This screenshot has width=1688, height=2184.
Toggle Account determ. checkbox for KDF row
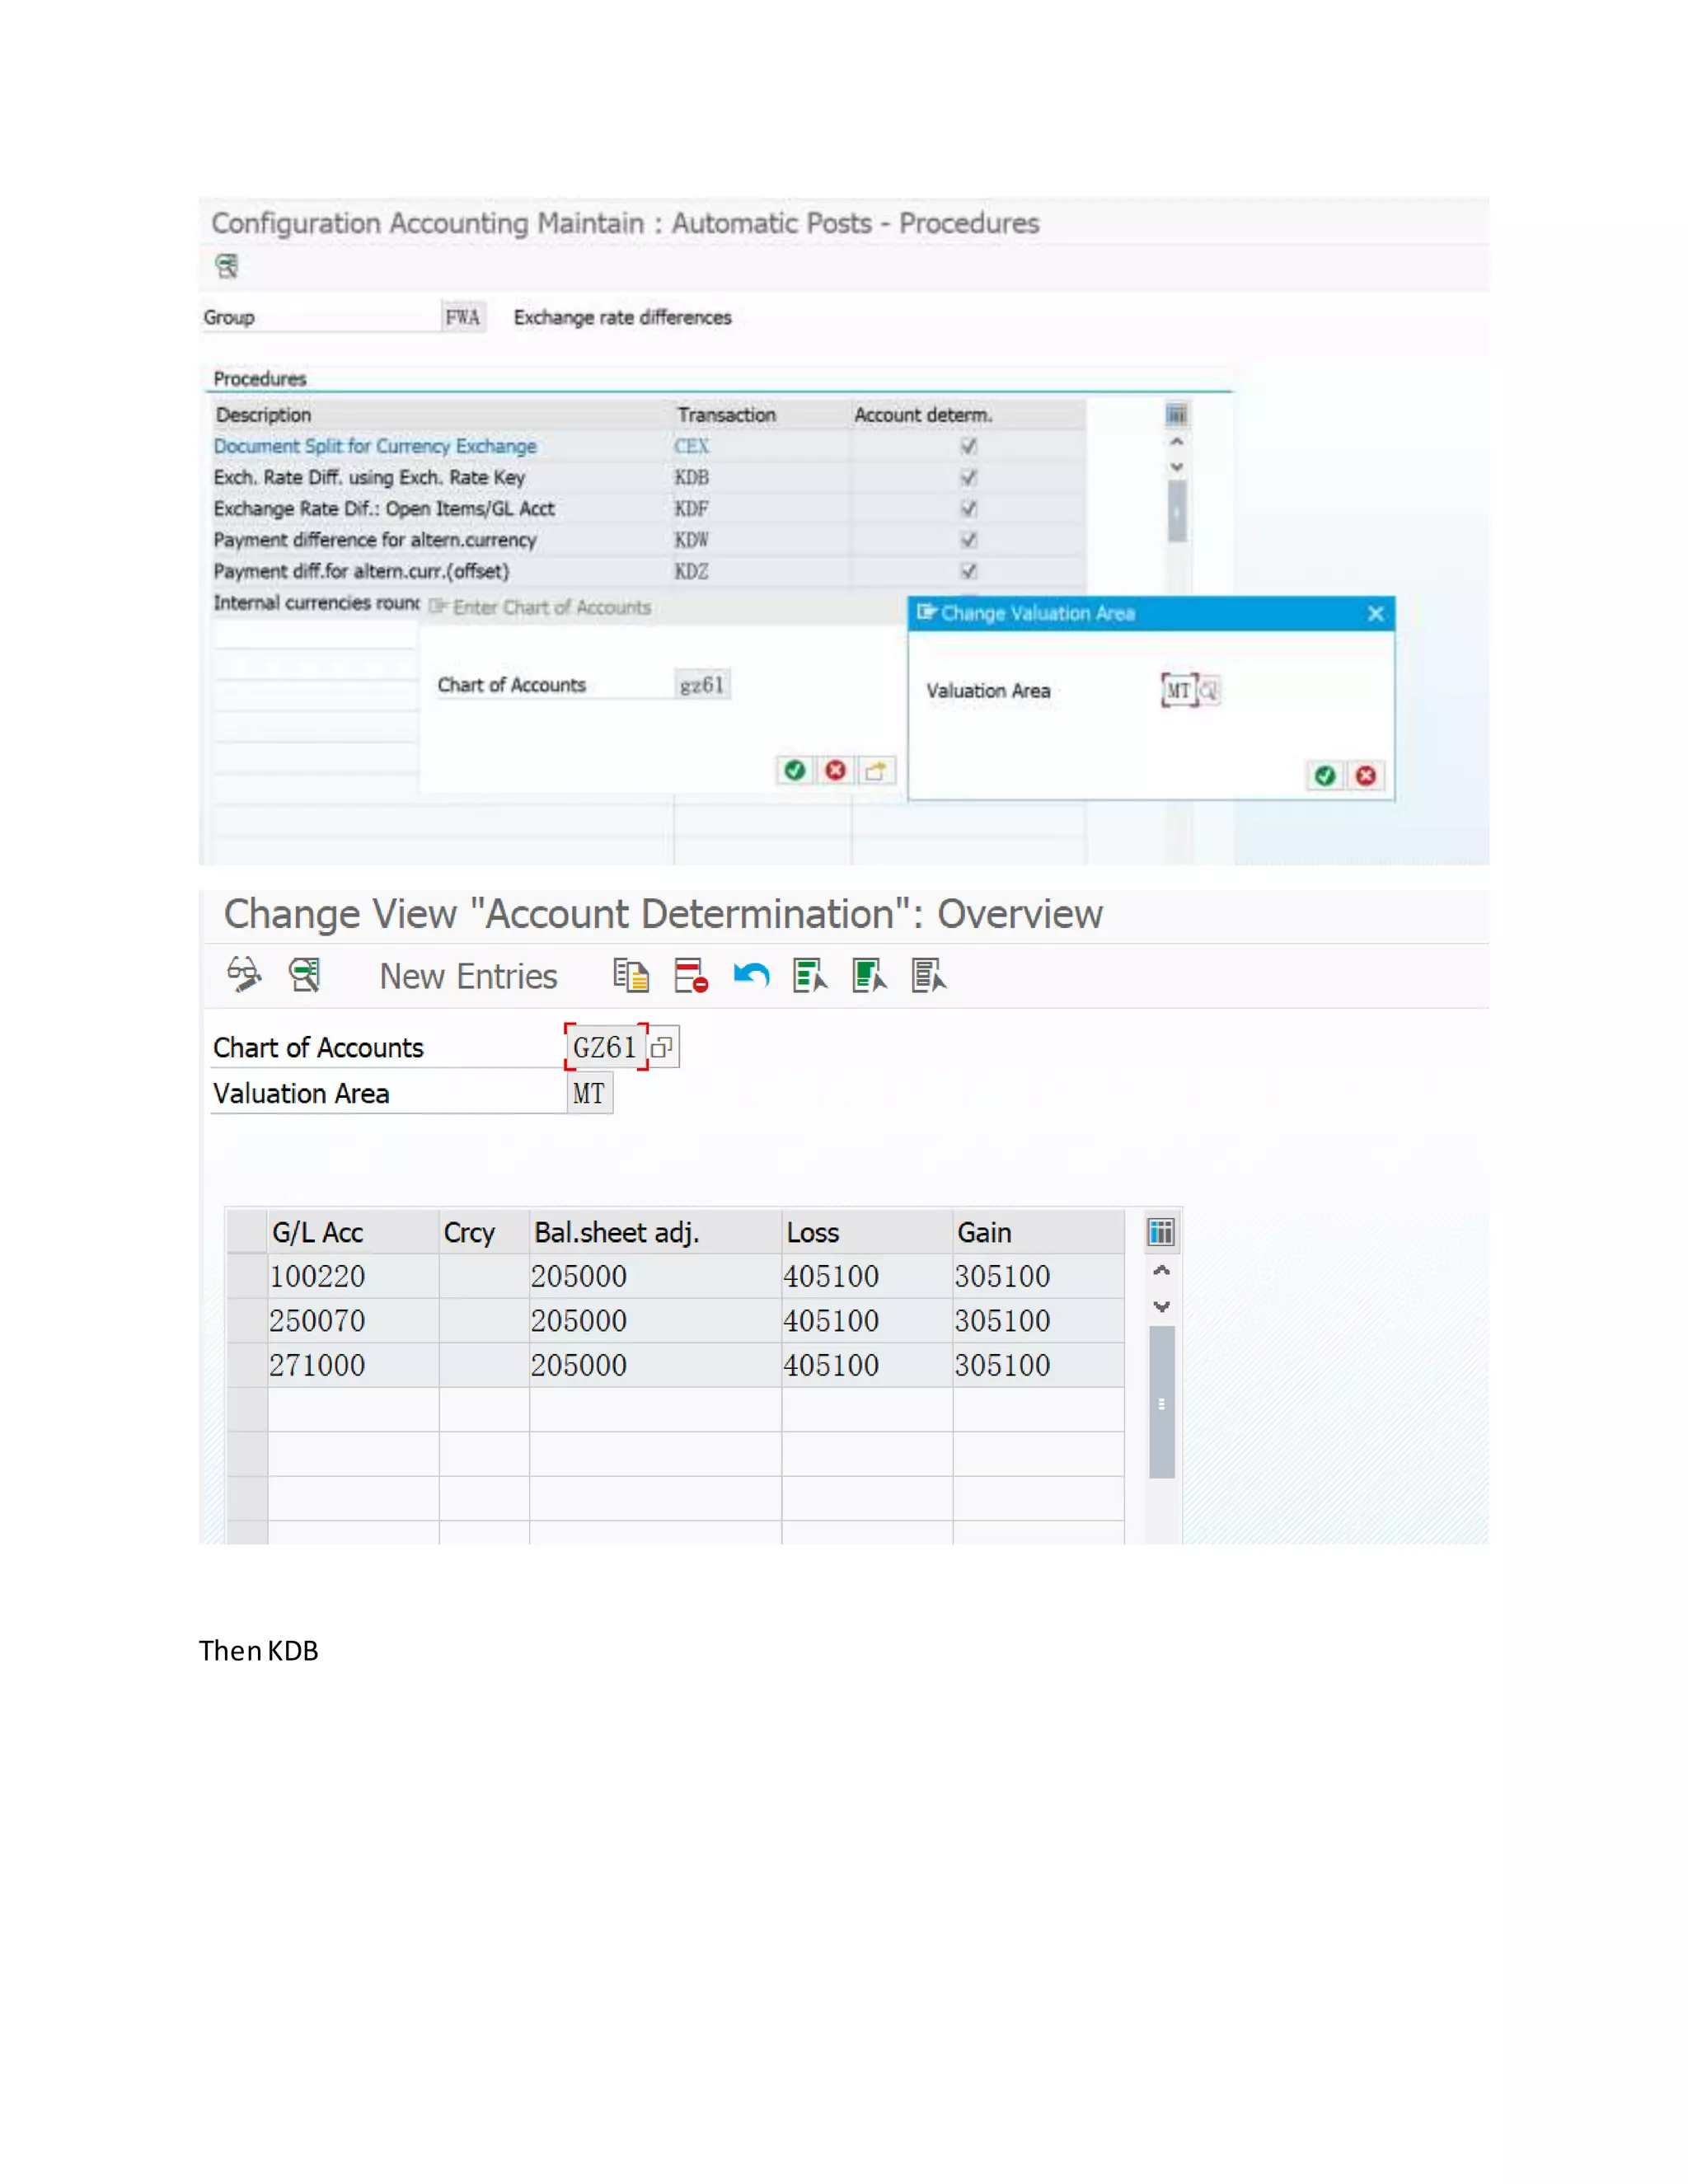968,509
